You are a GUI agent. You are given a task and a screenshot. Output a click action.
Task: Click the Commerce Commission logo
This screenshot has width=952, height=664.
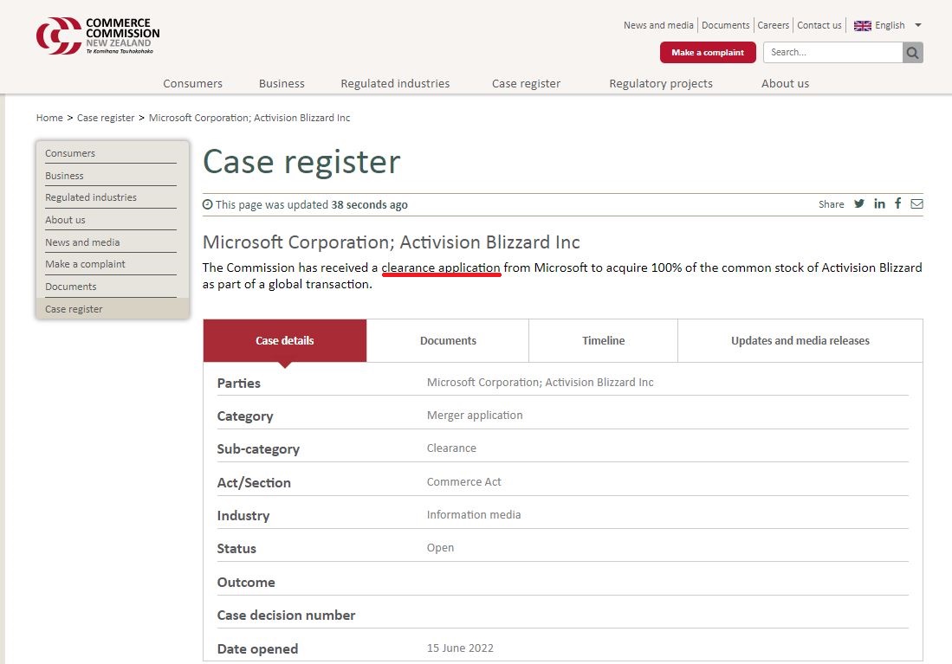click(98, 35)
